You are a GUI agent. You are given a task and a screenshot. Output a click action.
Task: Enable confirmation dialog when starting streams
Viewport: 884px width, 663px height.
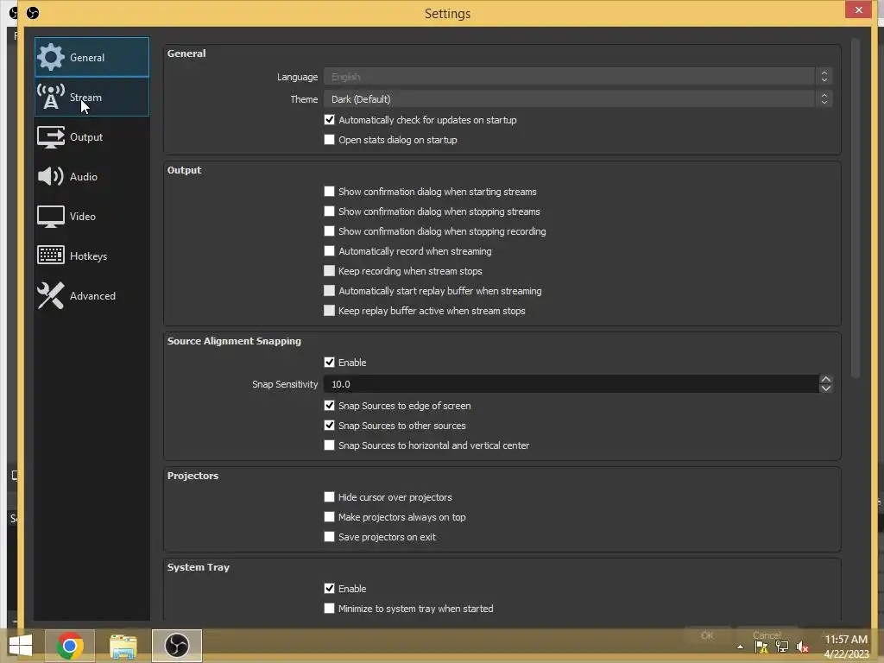pos(329,191)
